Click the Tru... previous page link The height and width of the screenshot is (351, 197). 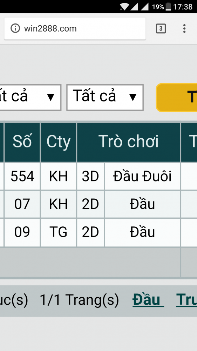click(186, 300)
